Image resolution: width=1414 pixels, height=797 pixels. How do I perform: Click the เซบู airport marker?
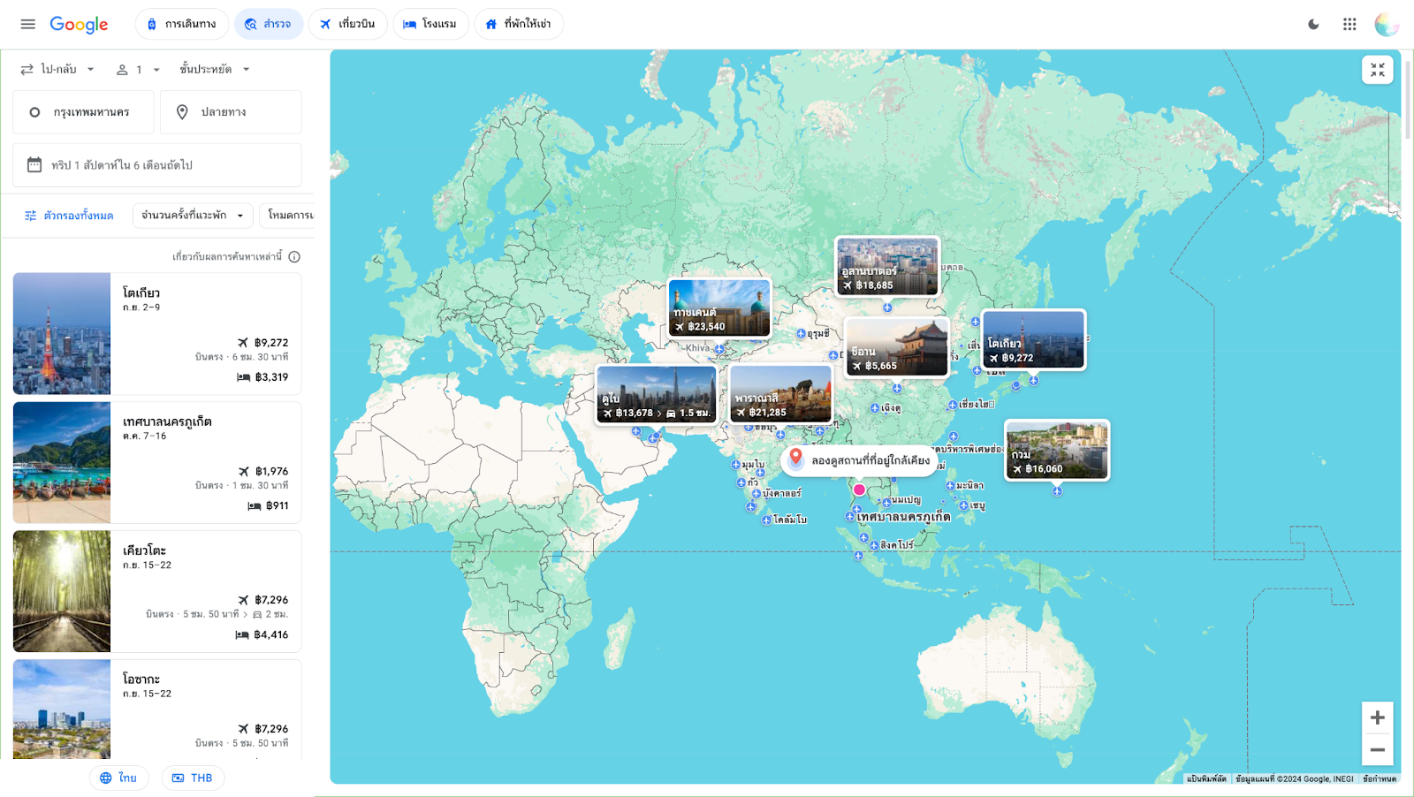[964, 505]
